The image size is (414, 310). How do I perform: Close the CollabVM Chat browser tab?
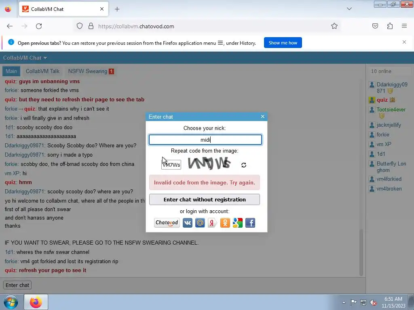click(x=102, y=9)
